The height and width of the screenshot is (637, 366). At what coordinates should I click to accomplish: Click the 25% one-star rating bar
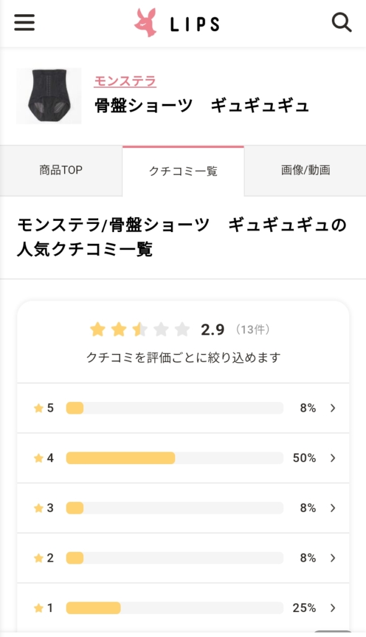click(175, 608)
